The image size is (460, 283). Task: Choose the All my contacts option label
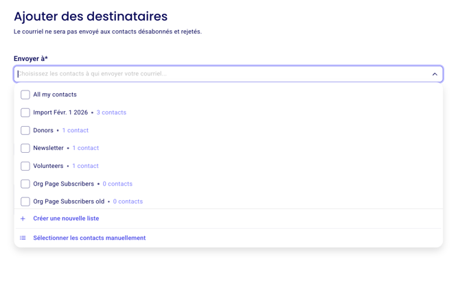55,95
